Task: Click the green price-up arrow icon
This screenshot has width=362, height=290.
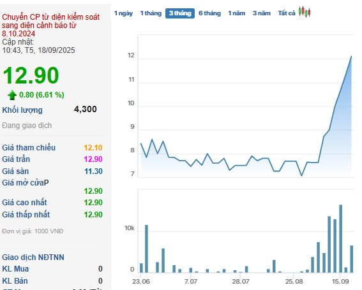Action: pyautogui.click(x=12, y=95)
